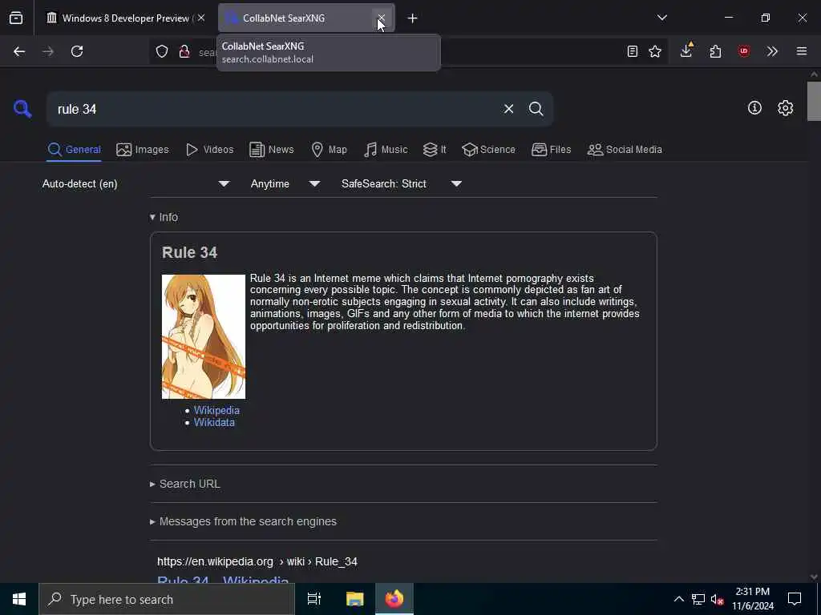Select the Videos search category
The image size is (821, 615).
coord(209,150)
